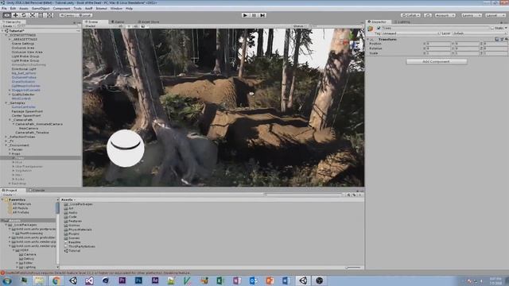Open Visual Studio from the taskbar

pos(89,280)
